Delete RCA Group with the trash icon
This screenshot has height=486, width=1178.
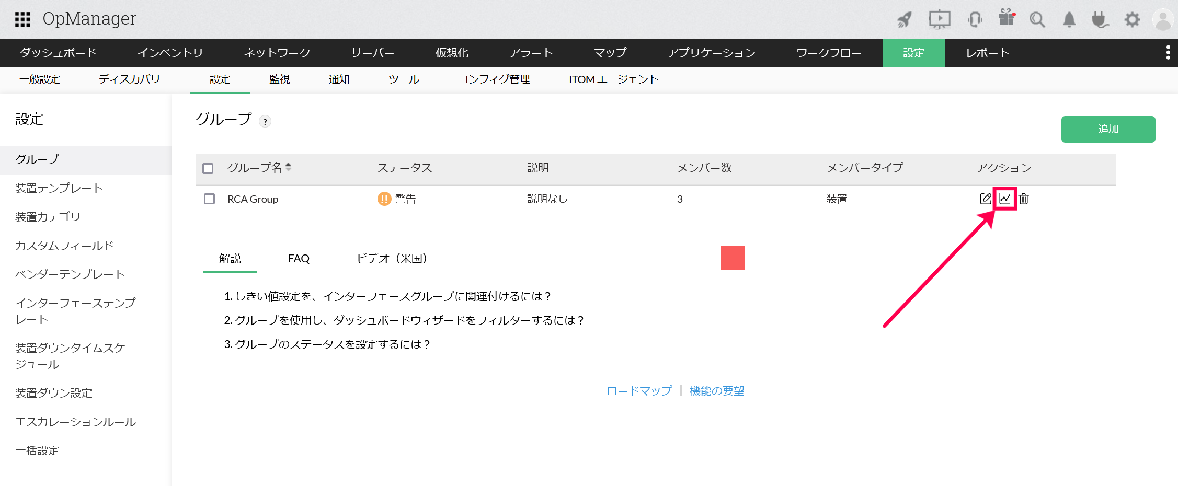1024,199
